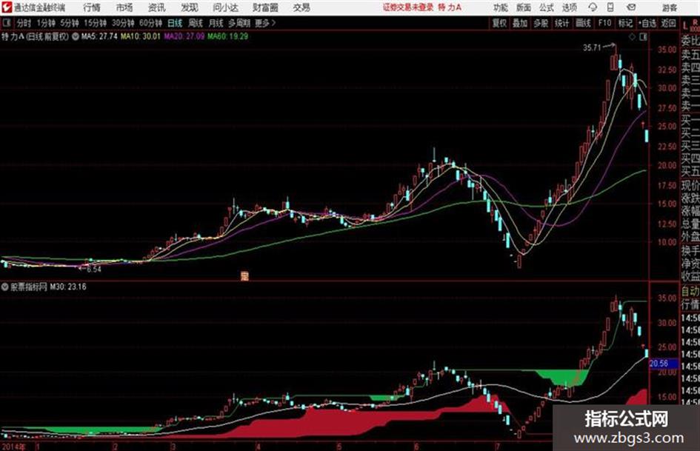Click the 证券交易未登录 status link

[x=408, y=7]
